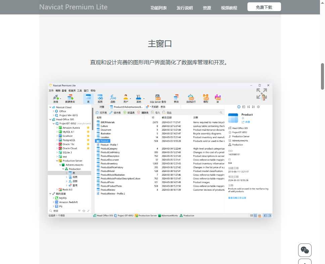Collapse the Production Server node
Screen dimensions: 325x264
pos(57,161)
